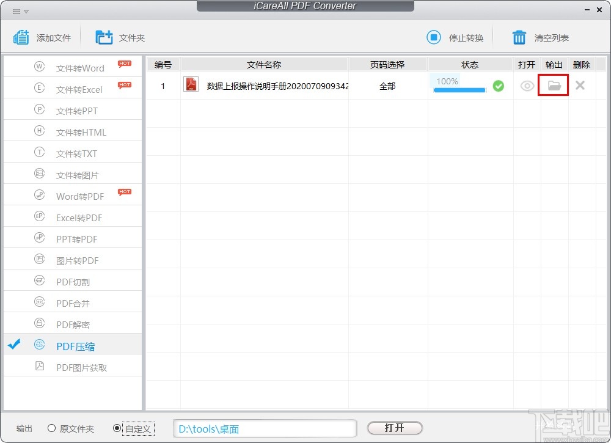Click the PDF图片获取 icon
611x443 pixels.
[39, 366]
